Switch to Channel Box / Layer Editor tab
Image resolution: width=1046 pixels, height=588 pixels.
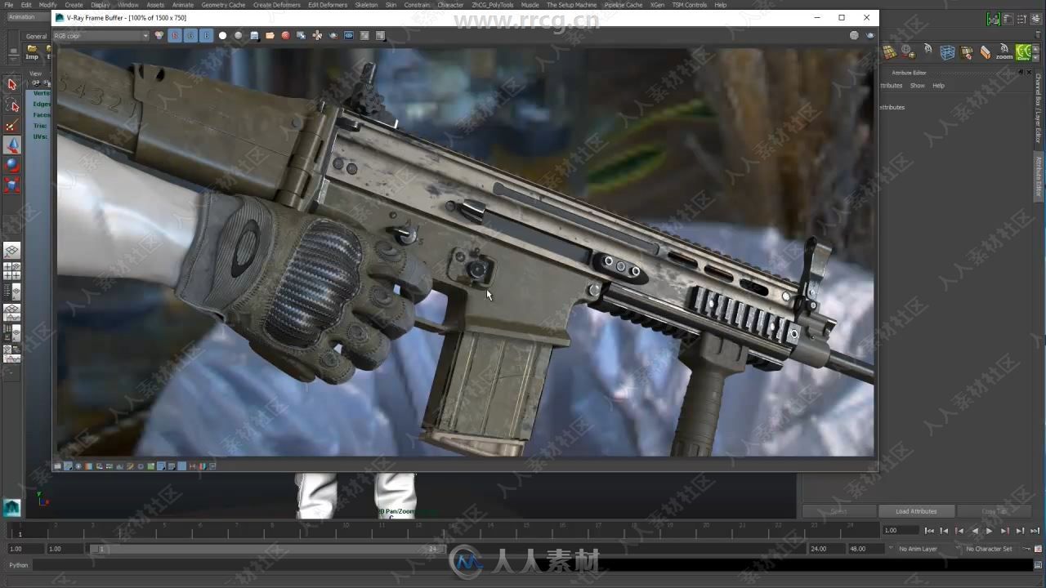point(1039,108)
